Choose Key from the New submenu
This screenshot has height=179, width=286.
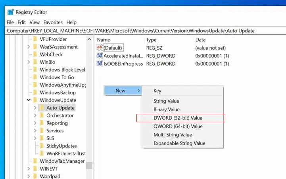[182, 90]
